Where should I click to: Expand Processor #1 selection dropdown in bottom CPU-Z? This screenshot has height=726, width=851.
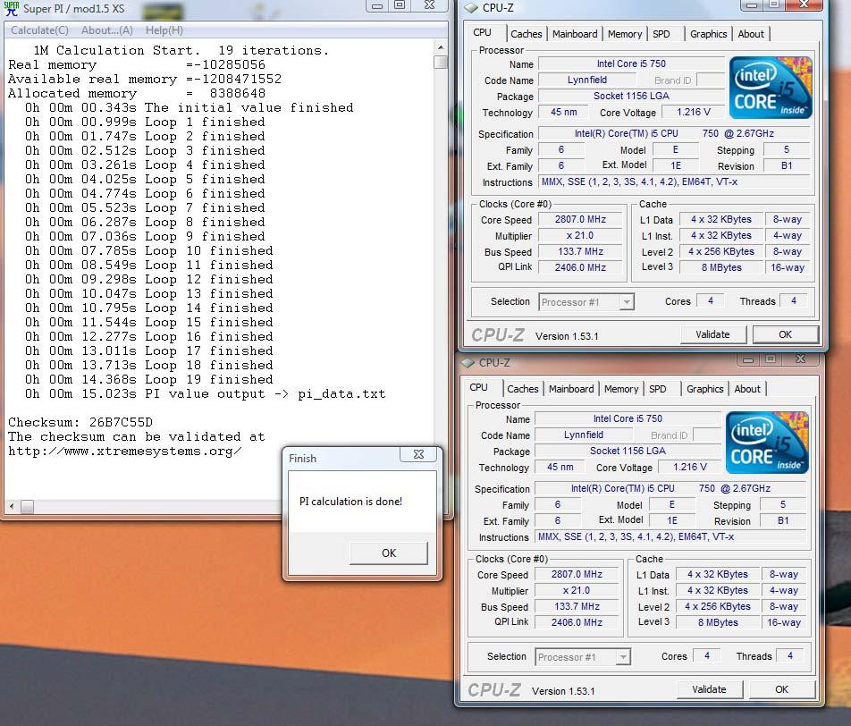pos(622,657)
